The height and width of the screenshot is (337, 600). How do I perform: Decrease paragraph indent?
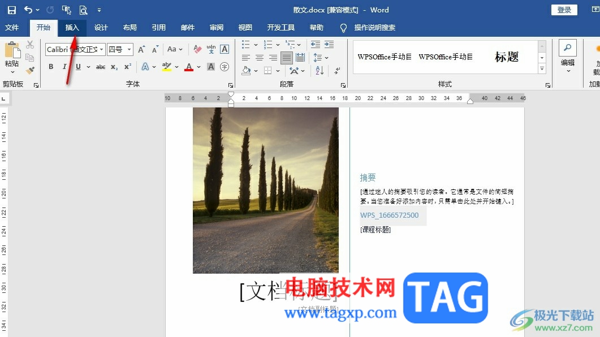point(316,45)
